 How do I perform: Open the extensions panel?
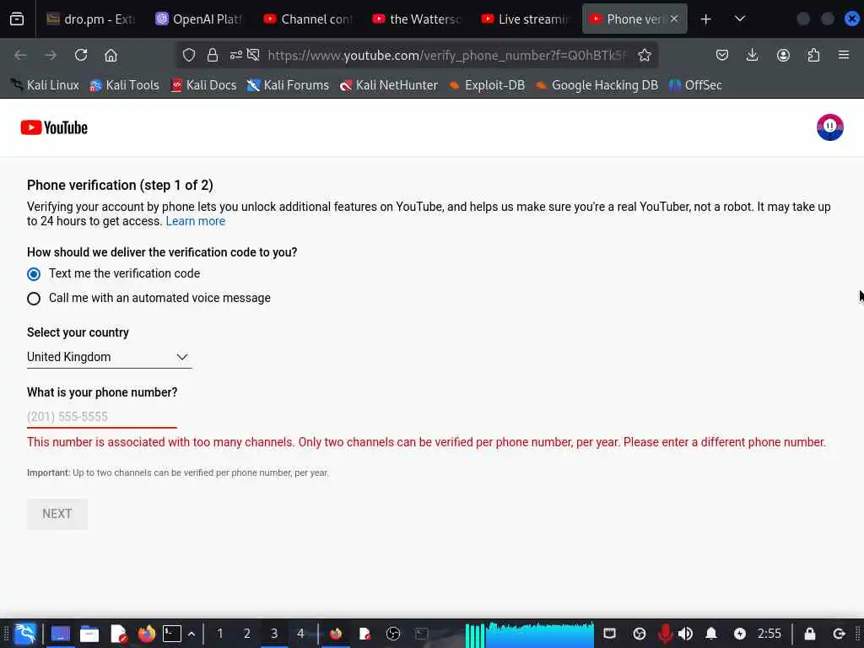click(813, 55)
